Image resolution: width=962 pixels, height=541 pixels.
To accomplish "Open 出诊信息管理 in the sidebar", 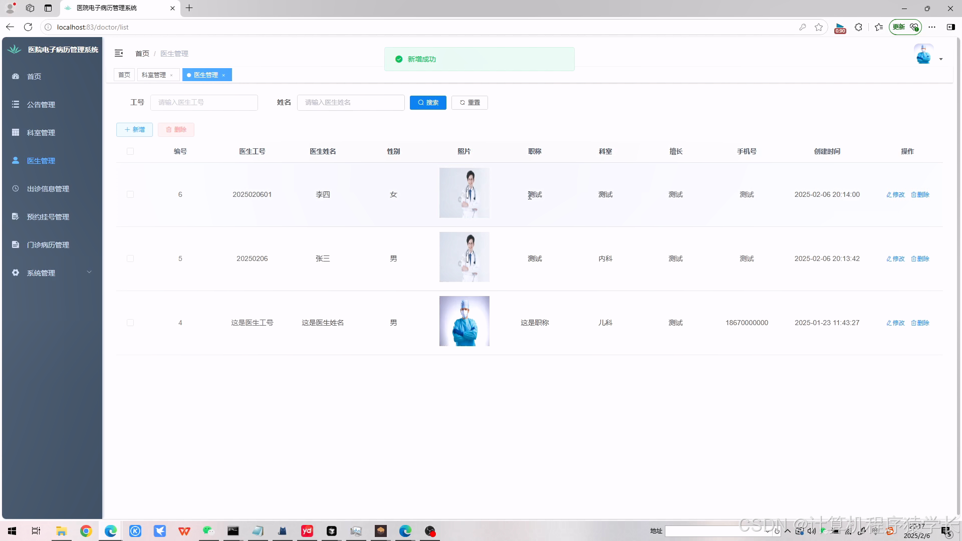I will pyautogui.click(x=52, y=189).
